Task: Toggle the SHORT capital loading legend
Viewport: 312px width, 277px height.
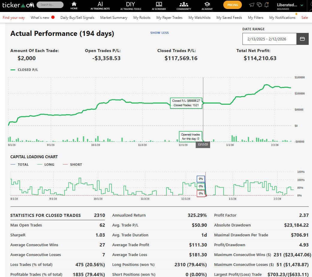Action: (x=73, y=165)
